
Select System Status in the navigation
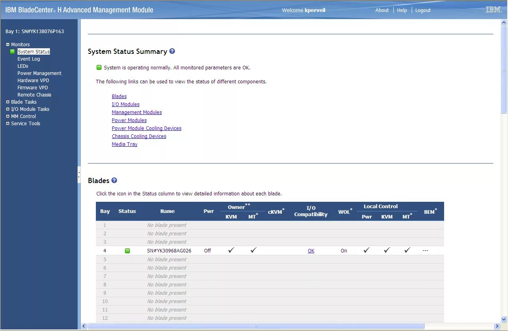pyautogui.click(x=34, y=52)
